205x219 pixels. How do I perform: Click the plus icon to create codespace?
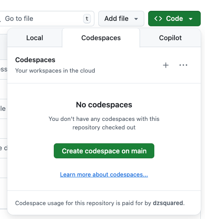[166, 65]
